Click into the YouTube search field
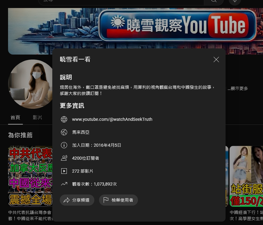The image size is (263, 225). (121, 2)
